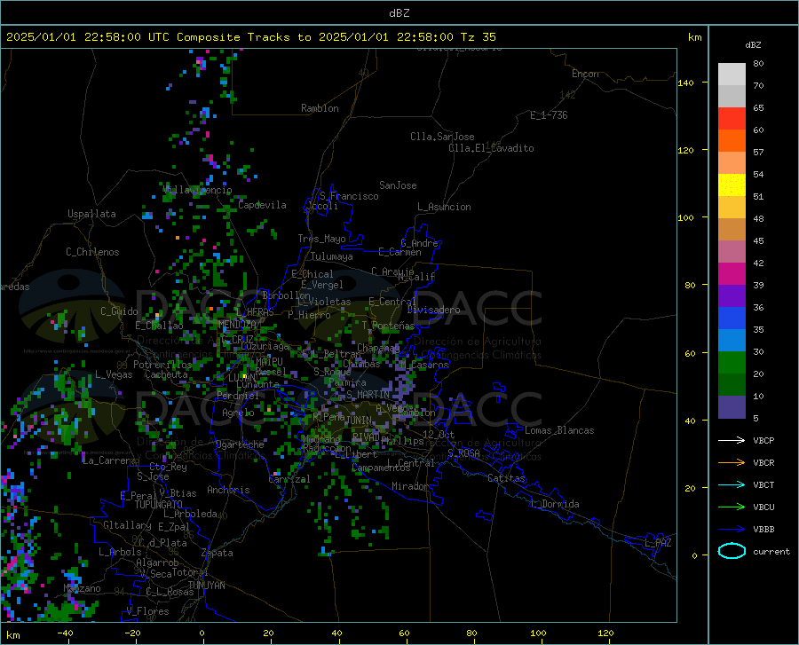799x645 pixels.
Task: Choose the bright yellow 54–51 dBZ swatch
Action: click(732, 185)
